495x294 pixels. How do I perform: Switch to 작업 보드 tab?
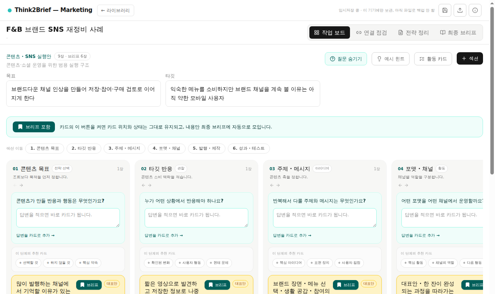click(x=329, y=32)
